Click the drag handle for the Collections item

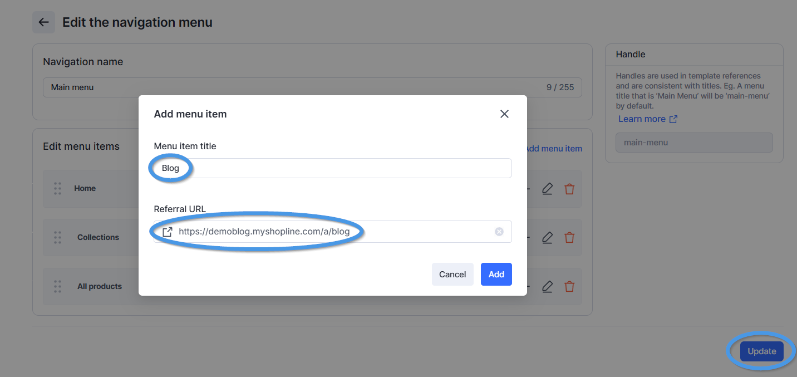coord(57,237)
